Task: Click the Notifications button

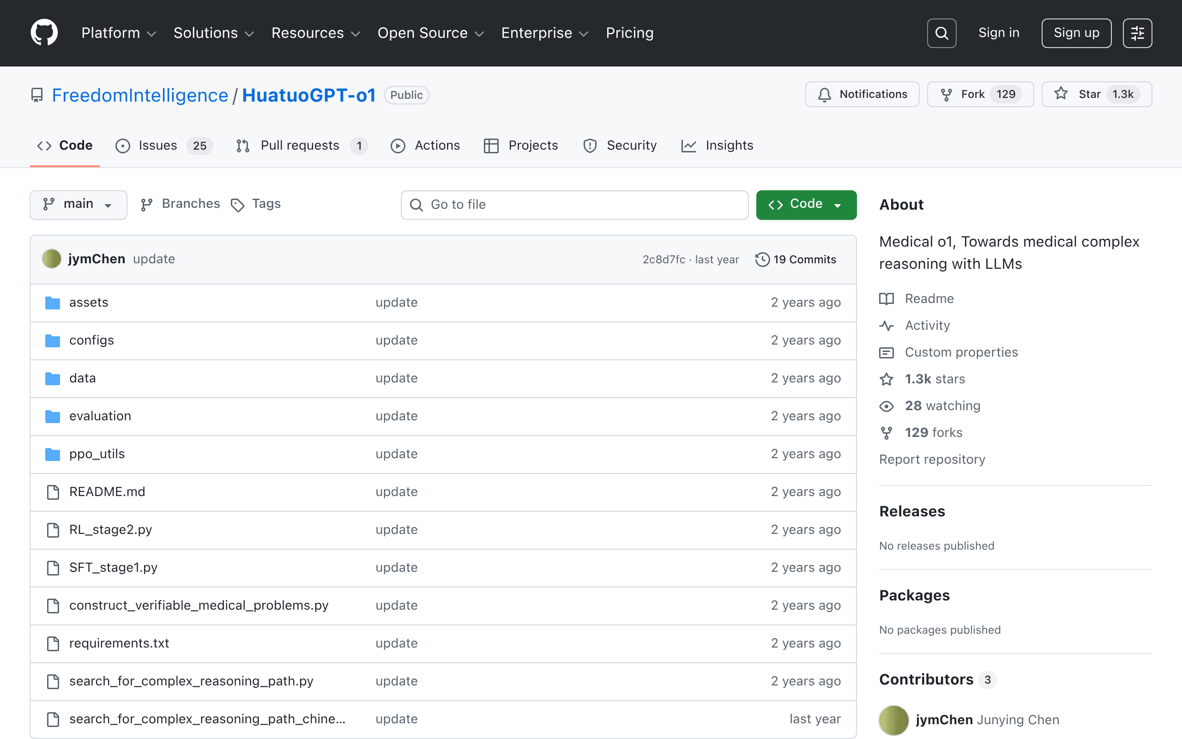Action: point(862,94)
